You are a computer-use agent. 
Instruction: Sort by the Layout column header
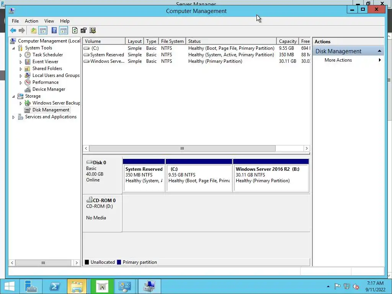click(x=134, y=41)
